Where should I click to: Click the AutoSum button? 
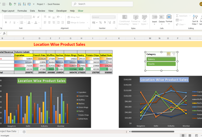tap(182, 16)
